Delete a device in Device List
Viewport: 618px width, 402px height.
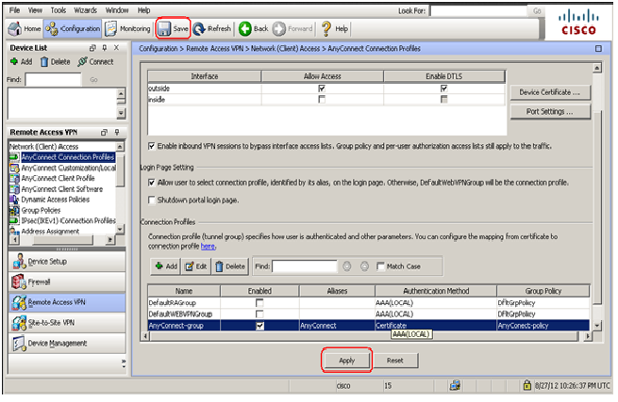point(55,62)
